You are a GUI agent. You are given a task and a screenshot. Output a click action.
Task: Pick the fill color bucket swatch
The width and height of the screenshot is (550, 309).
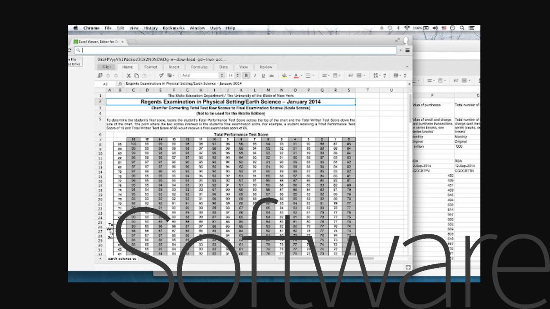click(284, 76)
